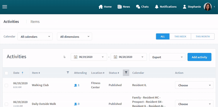Toggle the select-all header checkbox
The width and height of the screenshot is (218, 107).
(6, 73)
